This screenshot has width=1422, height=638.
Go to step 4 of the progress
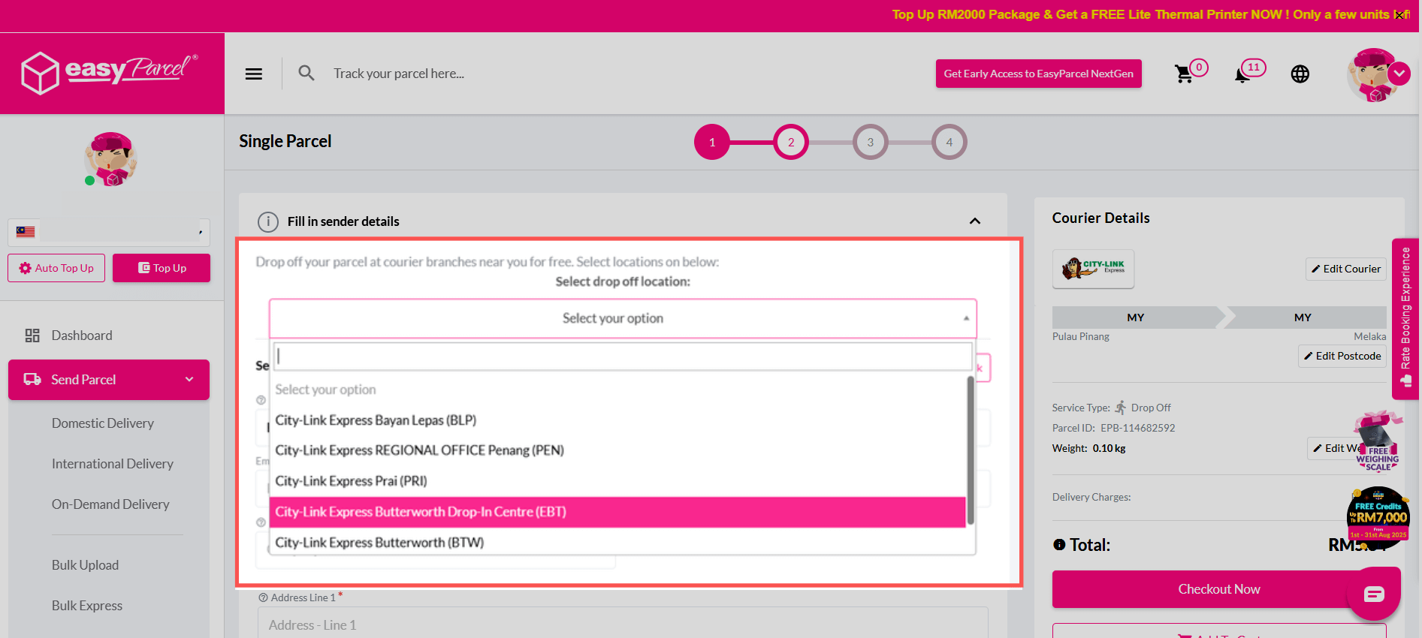click(950, 142)
